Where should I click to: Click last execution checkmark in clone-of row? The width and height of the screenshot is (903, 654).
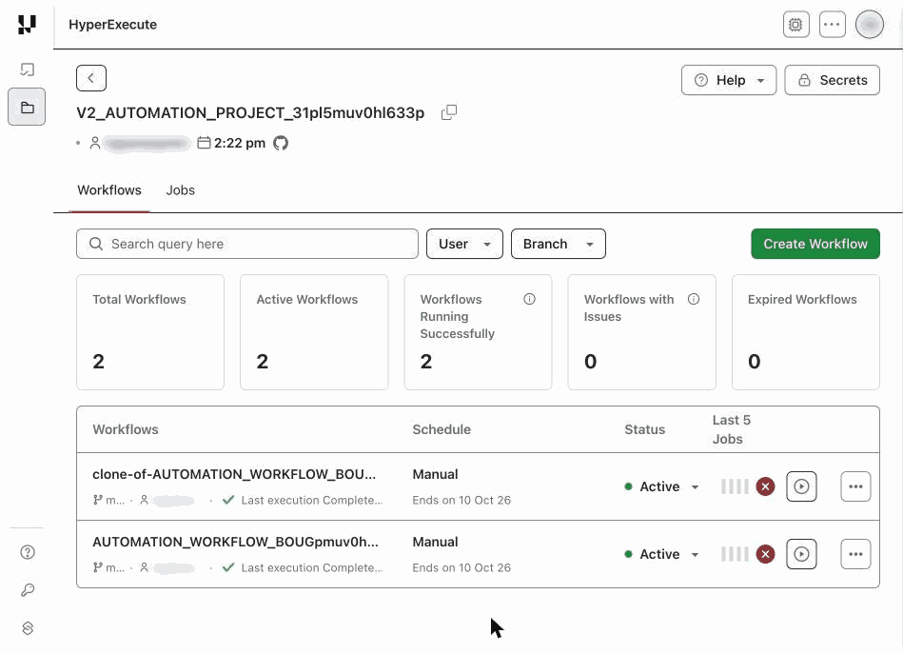228,500
